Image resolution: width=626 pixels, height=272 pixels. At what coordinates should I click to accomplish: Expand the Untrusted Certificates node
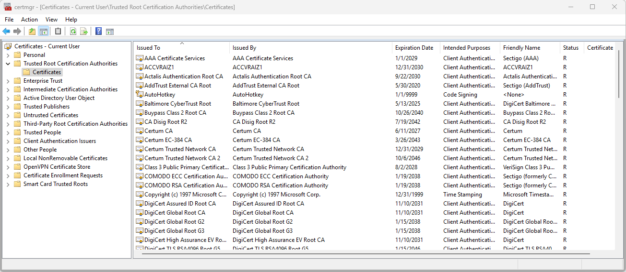8,115
